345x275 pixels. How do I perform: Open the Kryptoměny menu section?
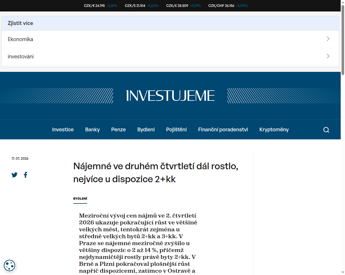[x=274, y=130]
